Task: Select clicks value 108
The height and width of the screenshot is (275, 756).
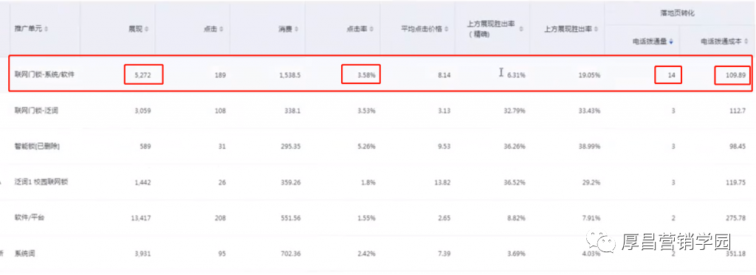Action: point(220,111)
